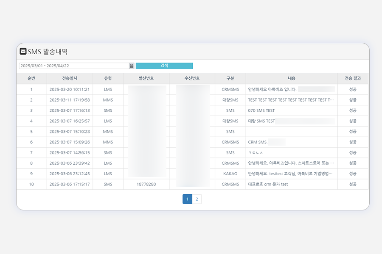Select the date range input field
382x254 pixels.
tap(72, 66)
